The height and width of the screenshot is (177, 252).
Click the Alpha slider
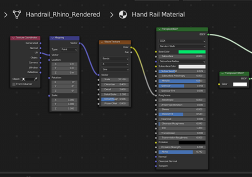click(182, 152)
